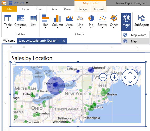Switch to the Welcome document tab
The image size is (150, 131).
point(9,41)
